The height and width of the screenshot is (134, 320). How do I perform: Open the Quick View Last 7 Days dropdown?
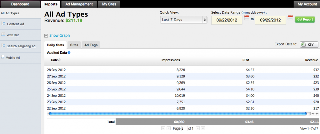[x=183, y=20]
